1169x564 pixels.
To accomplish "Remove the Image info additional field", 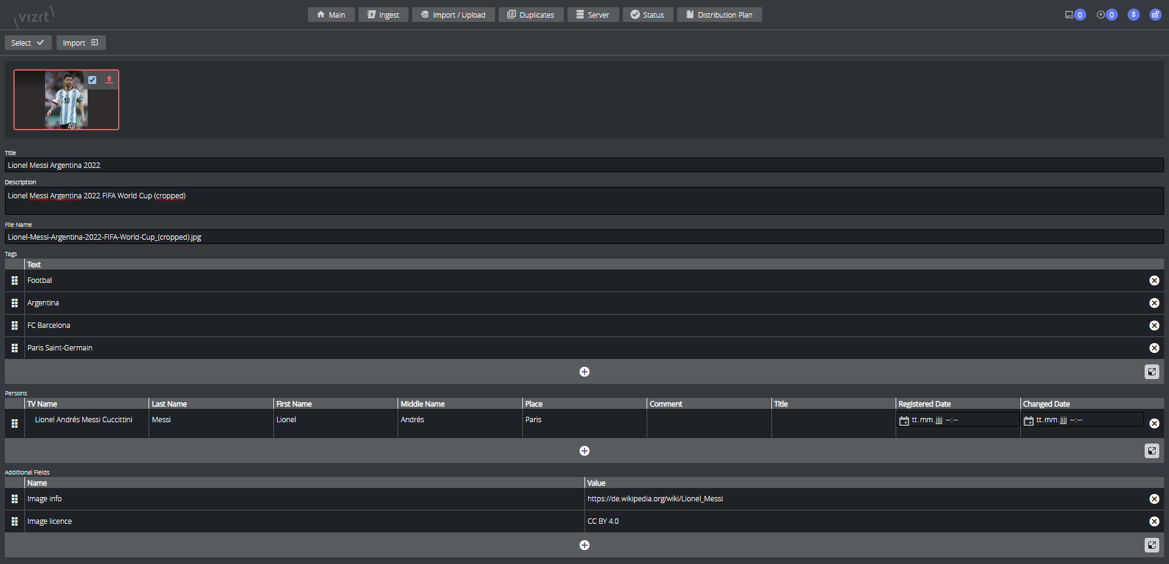I will [1154, 499].
